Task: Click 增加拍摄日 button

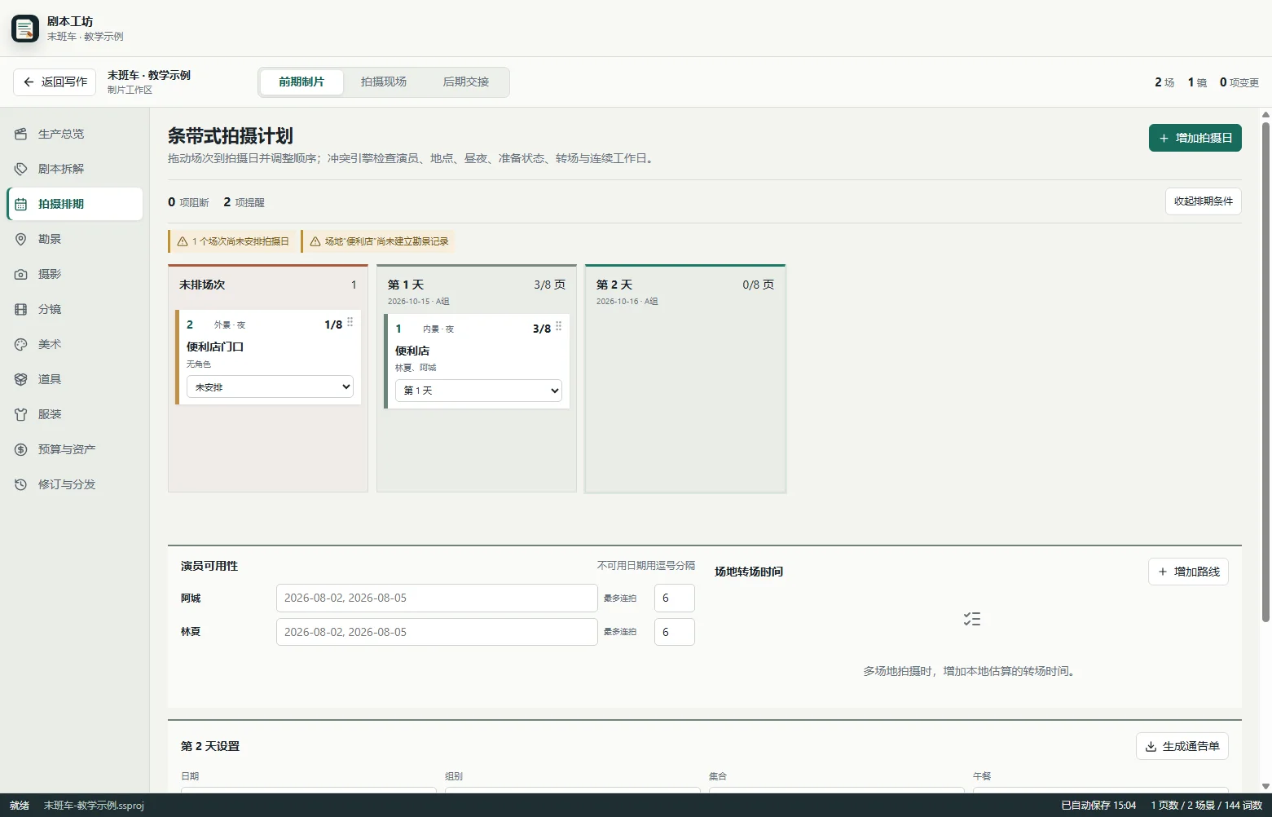Action: (1195, 138)
